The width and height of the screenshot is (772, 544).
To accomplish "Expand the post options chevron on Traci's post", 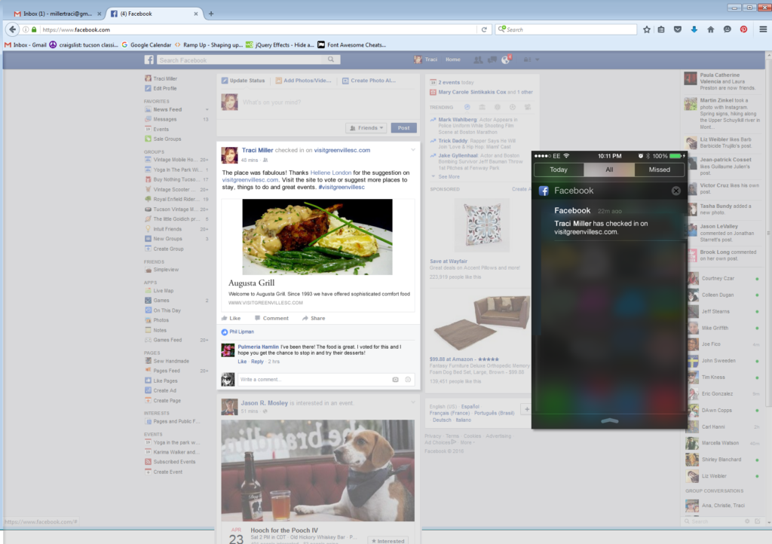I will (412, 150).
